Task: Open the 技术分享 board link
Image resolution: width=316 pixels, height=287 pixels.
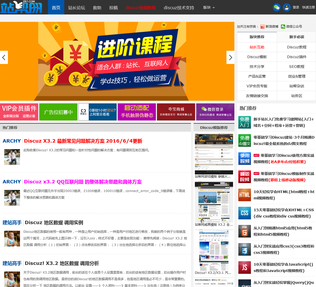Action: click(257, 67)
